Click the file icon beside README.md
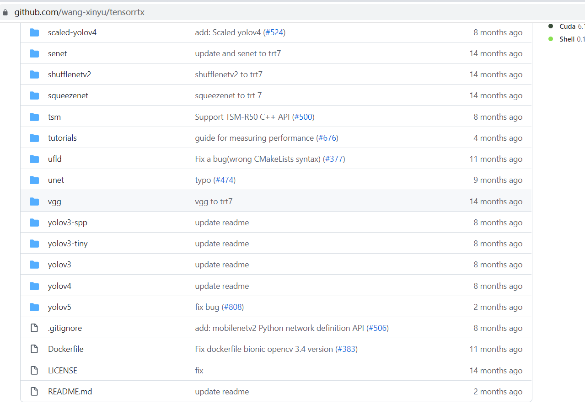Viewport: 585px width, 409px height. tap(34, 392)
